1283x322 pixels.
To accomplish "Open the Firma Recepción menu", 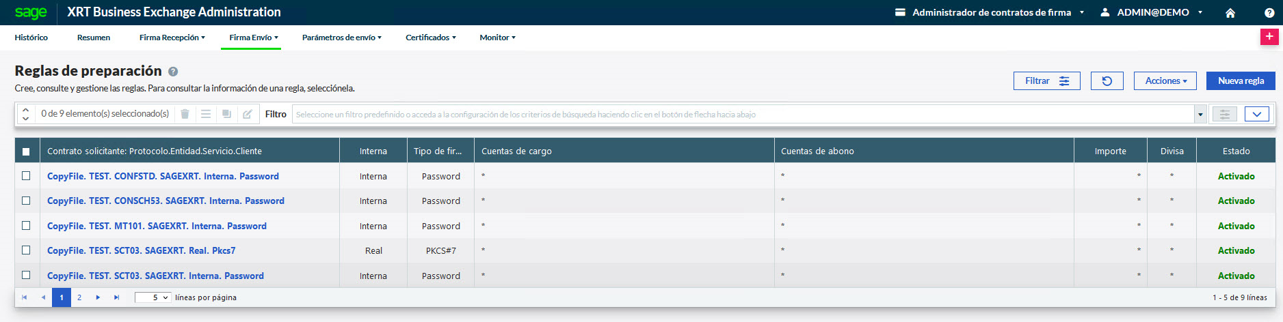I will point(172,38).
